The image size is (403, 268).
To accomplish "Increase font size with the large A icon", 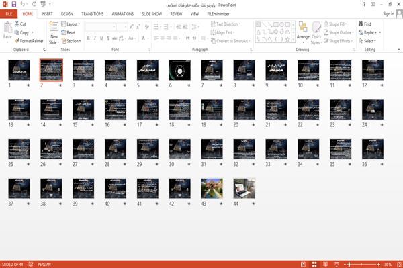I will click(x=132, y=27).
